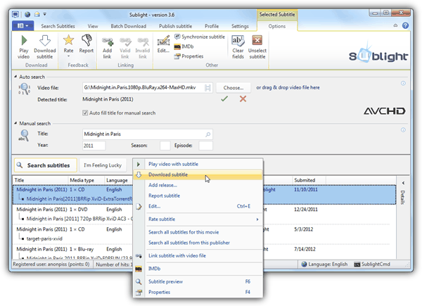Click the icon at the end of the Video file field
Image resolution: width=422 pixels, height=306 pixels.
[207, 88]
